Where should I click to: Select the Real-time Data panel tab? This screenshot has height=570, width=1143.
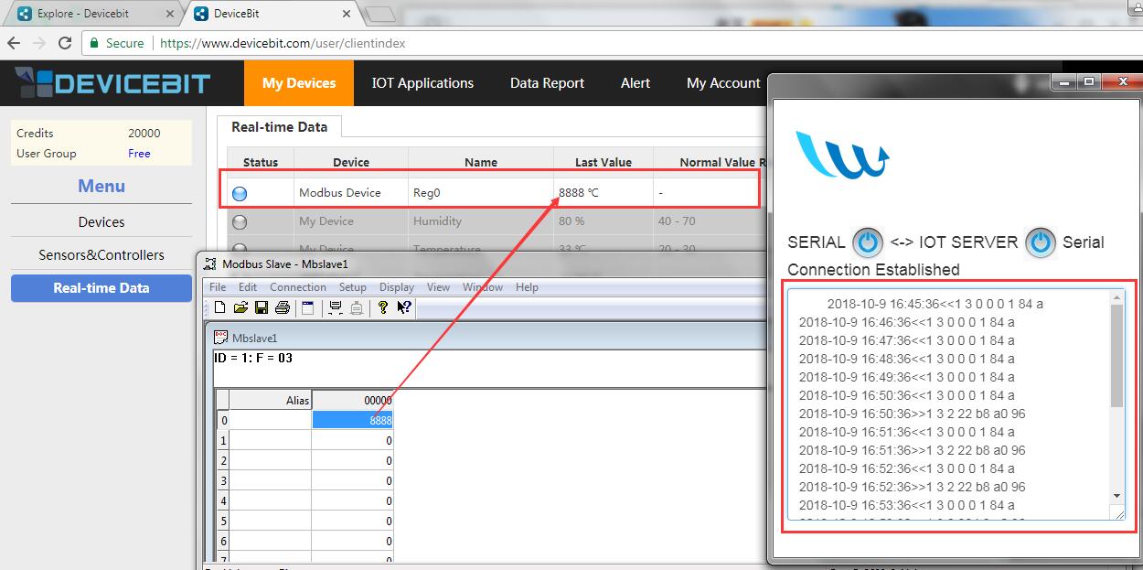[x=279, y=127]
